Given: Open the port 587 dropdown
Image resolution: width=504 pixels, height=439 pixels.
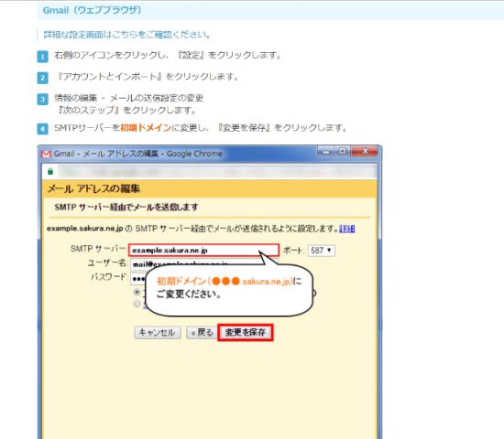Looking at the screenshot, I should coord(321,251).
